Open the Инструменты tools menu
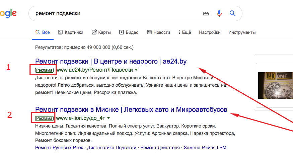293x159 pixels. [x=242, y=32]
